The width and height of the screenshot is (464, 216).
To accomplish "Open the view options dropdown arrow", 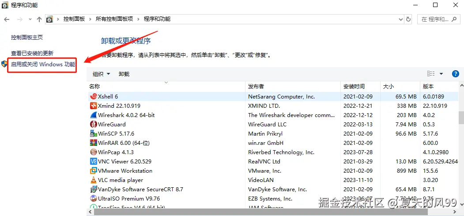I will tap(441, 74).
